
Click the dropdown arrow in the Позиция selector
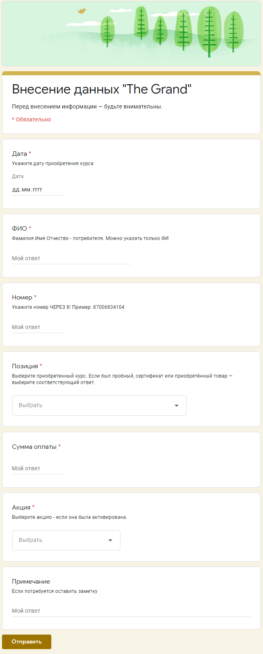pyautogui.click(x=177, y=406)
